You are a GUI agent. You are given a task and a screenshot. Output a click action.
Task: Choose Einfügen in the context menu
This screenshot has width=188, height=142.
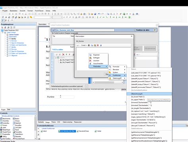click(98, 58)
